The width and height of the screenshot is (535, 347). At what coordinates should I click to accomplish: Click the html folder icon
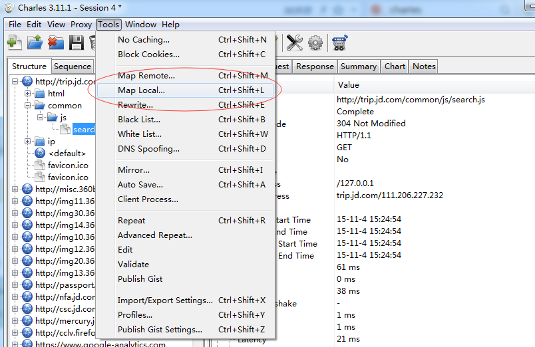(40, 93)
